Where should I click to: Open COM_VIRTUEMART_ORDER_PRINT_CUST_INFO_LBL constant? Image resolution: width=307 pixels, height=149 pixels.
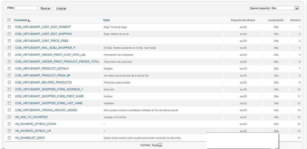[51, 55]
